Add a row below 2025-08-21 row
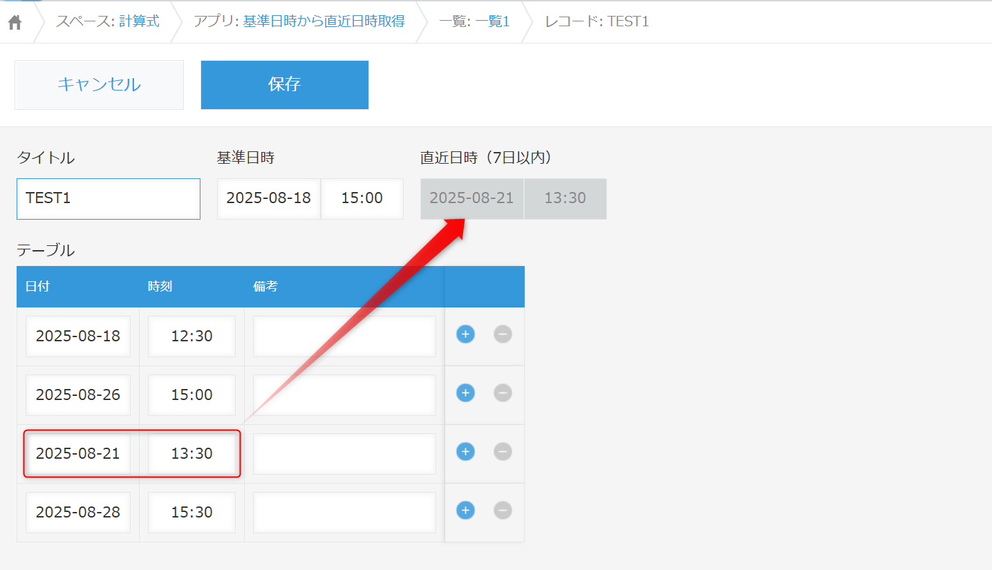The image size is (992, 570). pos(465,452)
